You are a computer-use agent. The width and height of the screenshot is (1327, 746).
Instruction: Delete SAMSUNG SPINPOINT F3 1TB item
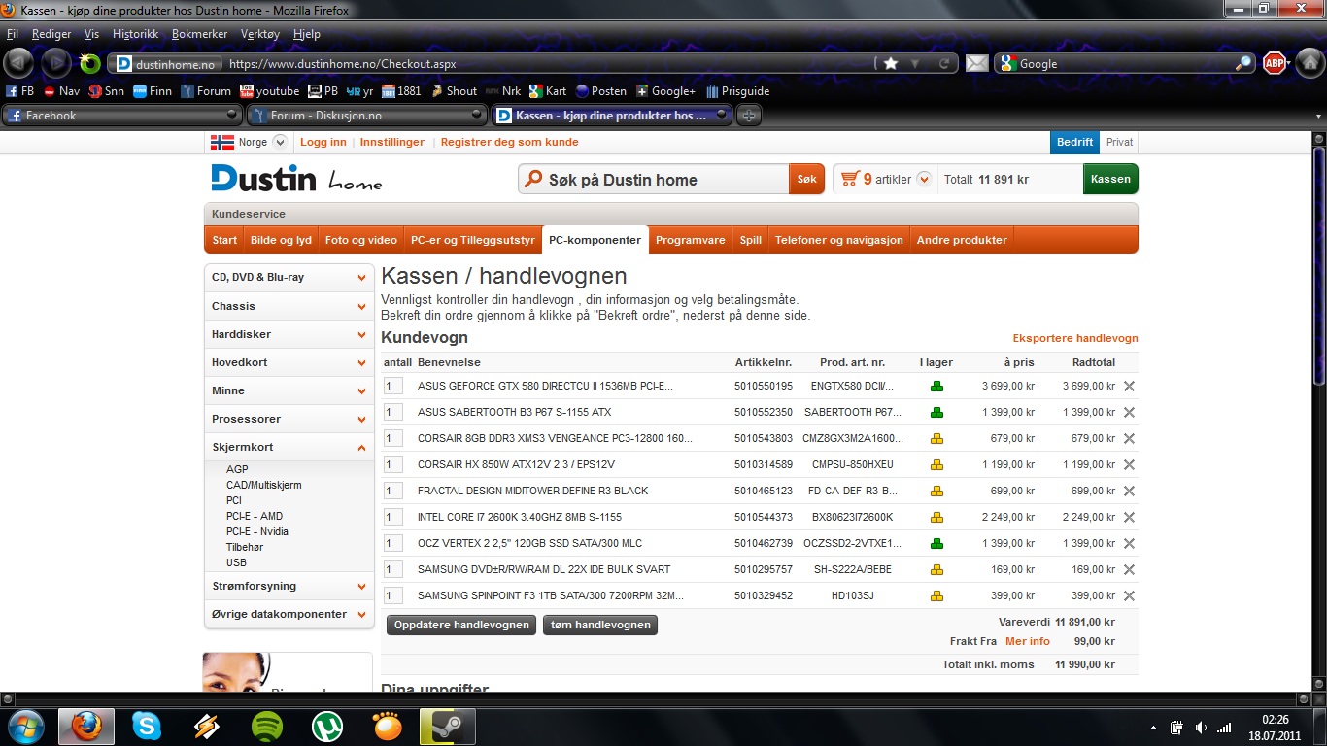[x=1129, y=595]
